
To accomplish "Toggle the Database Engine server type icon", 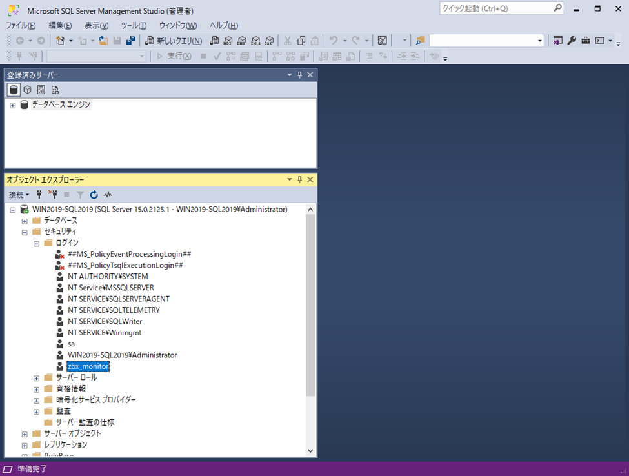I will [13, 90].
